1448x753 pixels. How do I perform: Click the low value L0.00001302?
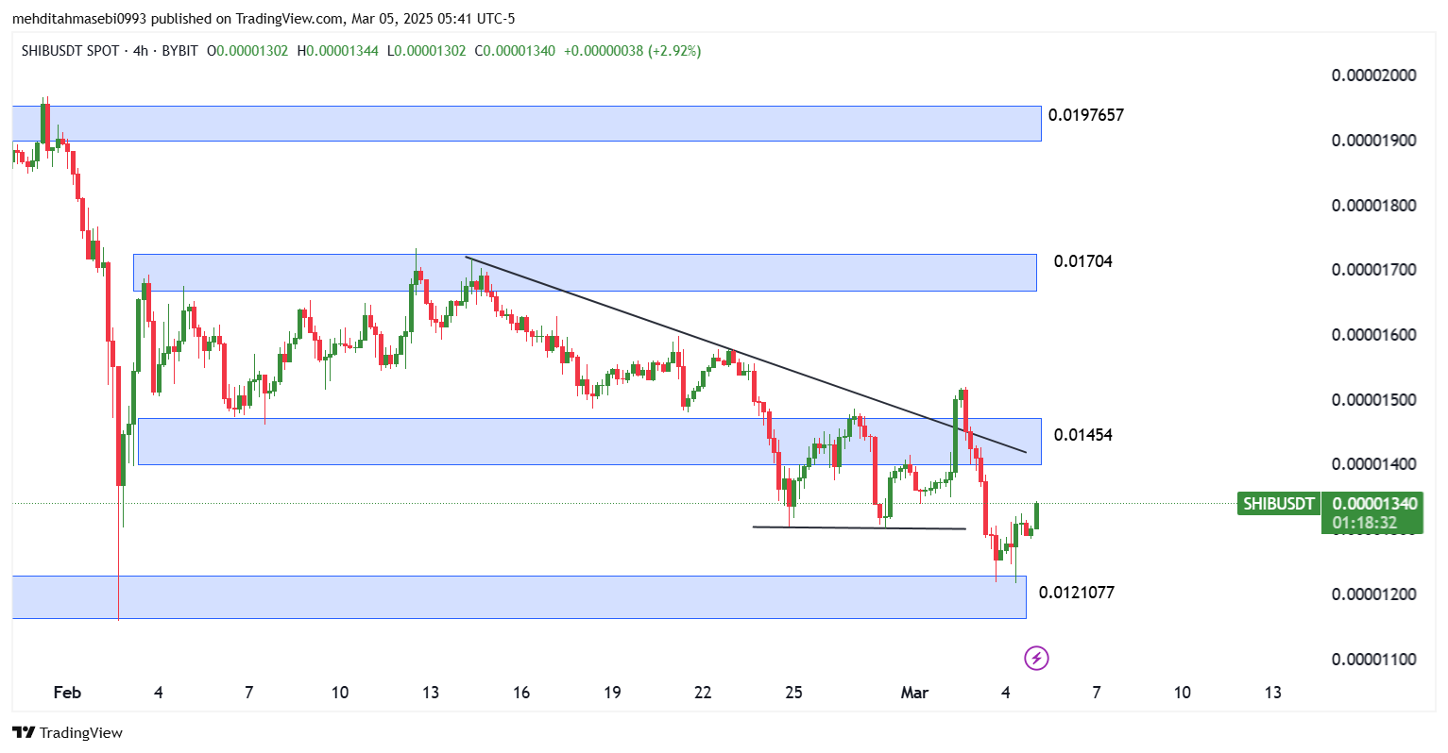(x=425, y=51)
